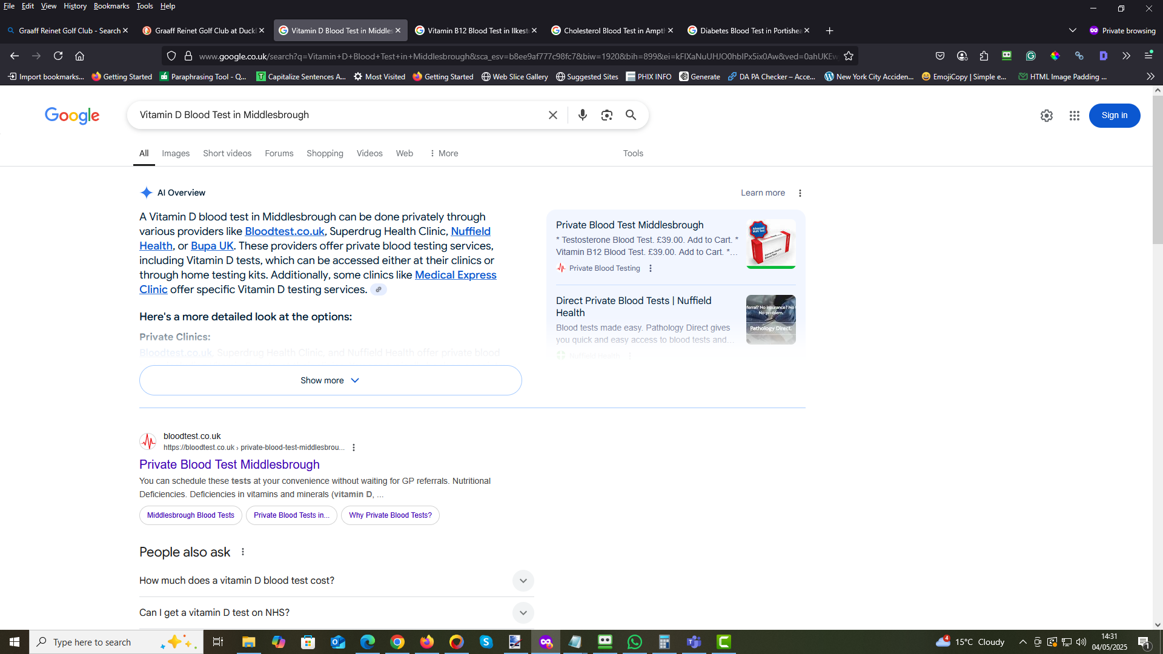The height and width of the screenshot is (654, 1163).
Task: Open list all tabs dropdown arrow
Action: [x=1072, y=30]
